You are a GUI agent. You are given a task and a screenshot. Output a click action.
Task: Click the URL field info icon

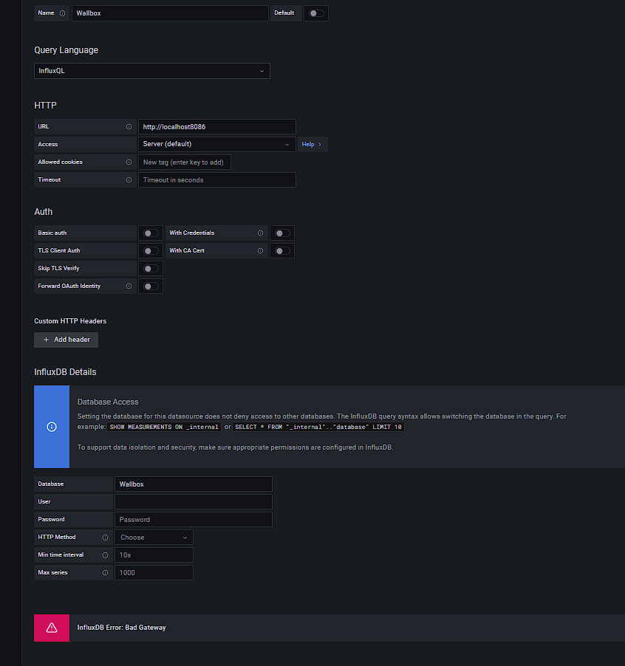pyautogui.click(x=129, y=127)
